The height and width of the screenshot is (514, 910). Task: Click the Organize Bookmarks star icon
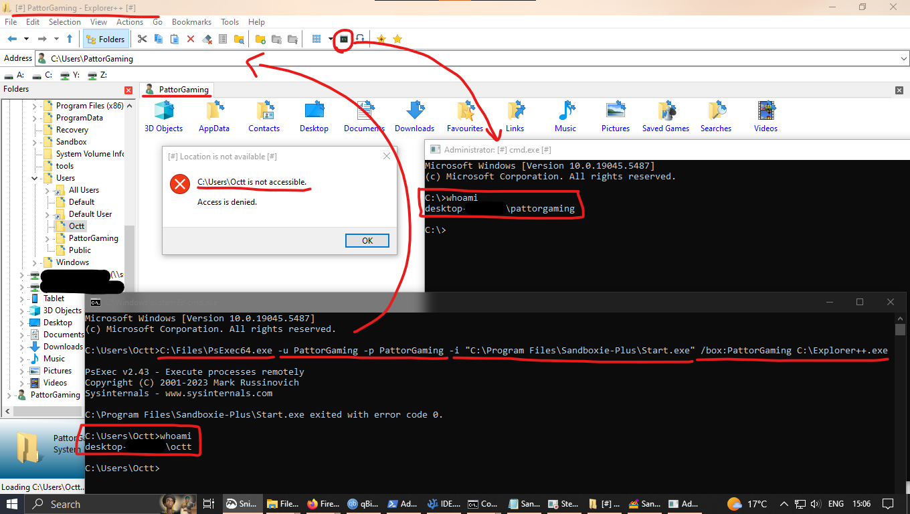(x=397, y=39)
